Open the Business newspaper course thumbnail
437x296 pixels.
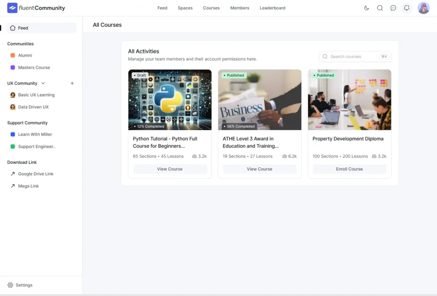pos(259,100)
